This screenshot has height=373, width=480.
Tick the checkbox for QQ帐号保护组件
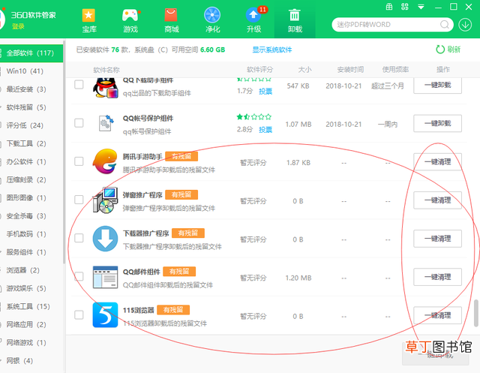pyautogui.click(x=79, y=123)
